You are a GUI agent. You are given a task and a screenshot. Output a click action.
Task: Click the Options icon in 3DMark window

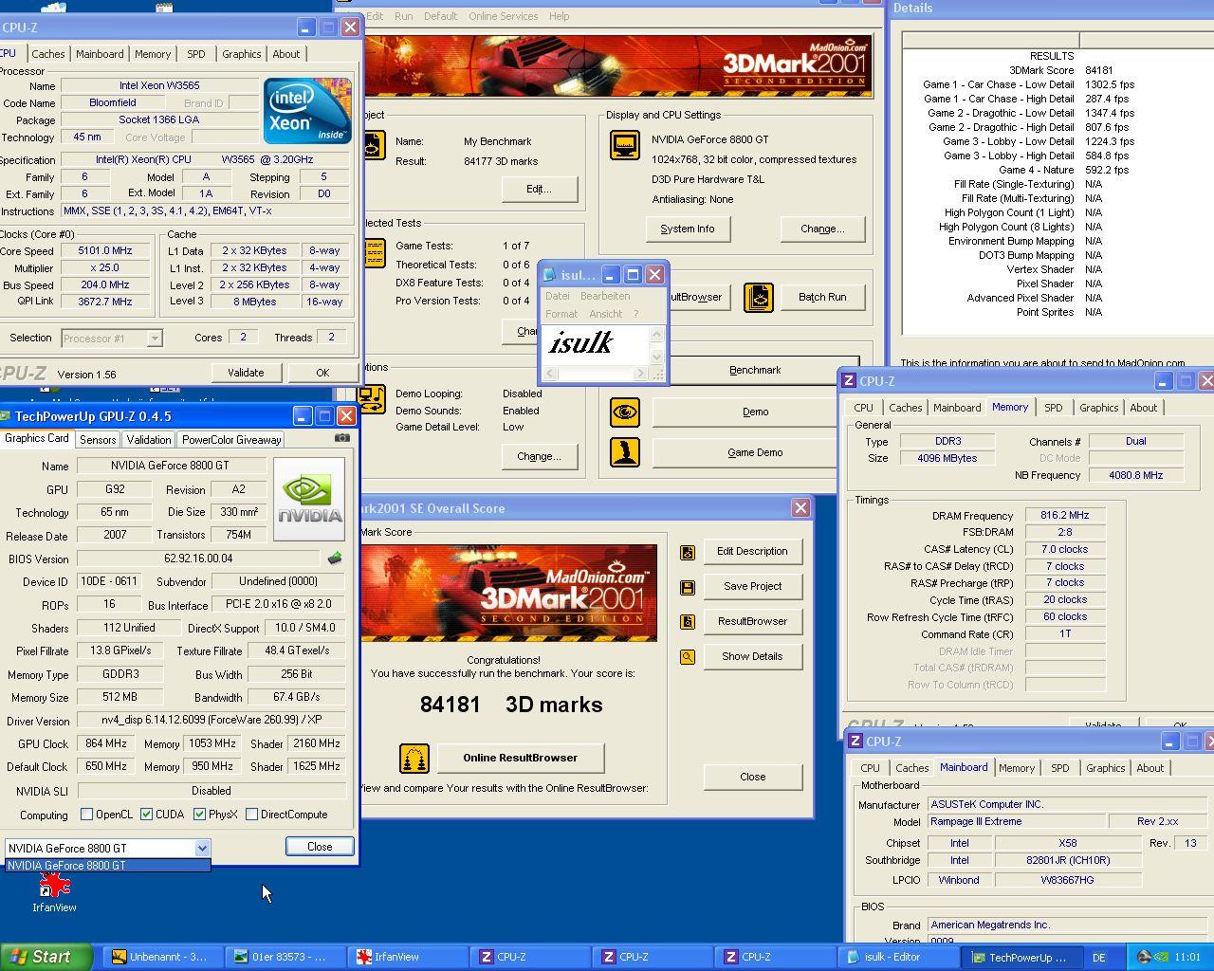tap(373, 398)
